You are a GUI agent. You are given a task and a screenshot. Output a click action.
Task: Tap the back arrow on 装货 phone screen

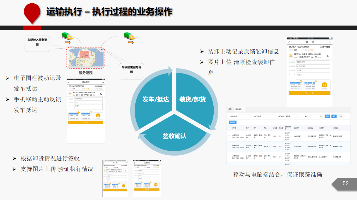289,42
